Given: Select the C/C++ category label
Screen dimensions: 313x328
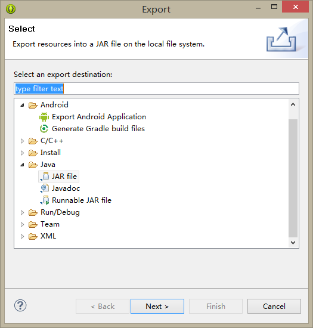Looking at the screenshot, I should click(52, 141).
